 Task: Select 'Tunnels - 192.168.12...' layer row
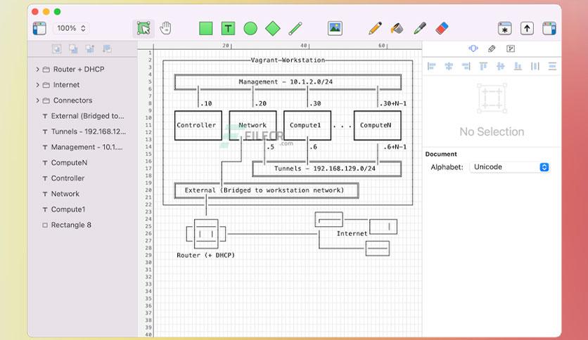[x=82, y=131]
